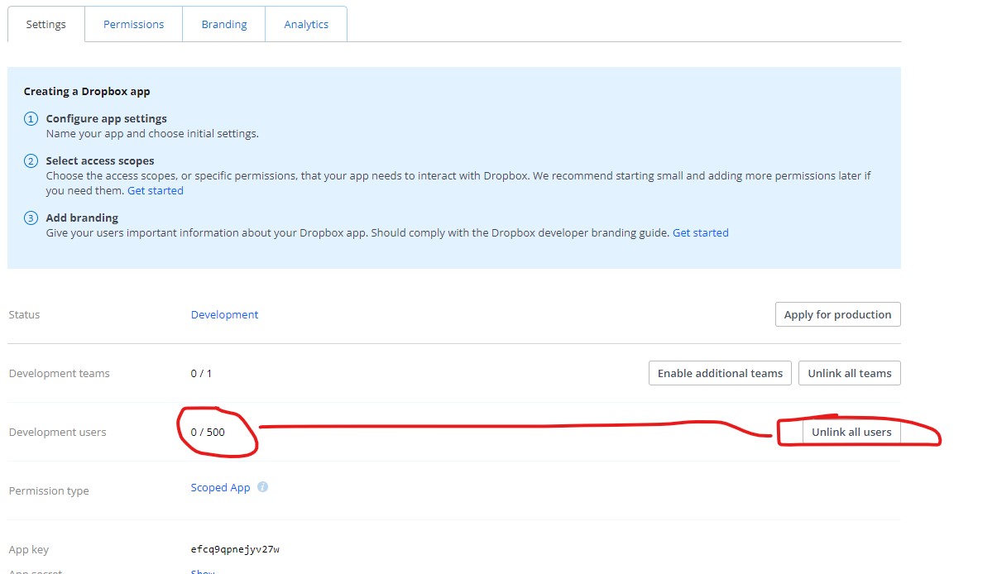Screen dimensions: 997x574
Task: Click the Development teams label
Action: 59,373
